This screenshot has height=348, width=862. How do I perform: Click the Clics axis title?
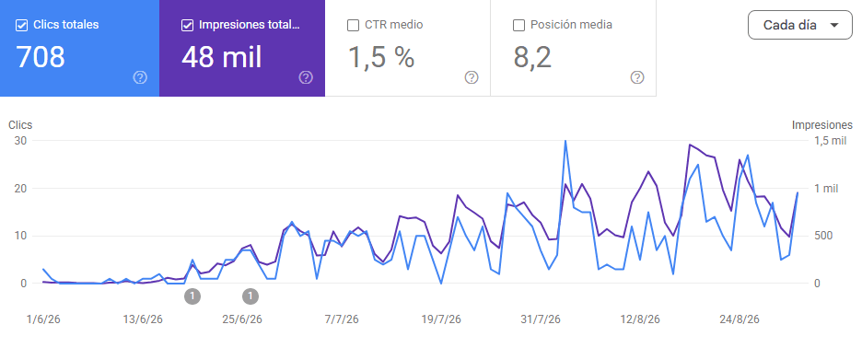[20, 125]
